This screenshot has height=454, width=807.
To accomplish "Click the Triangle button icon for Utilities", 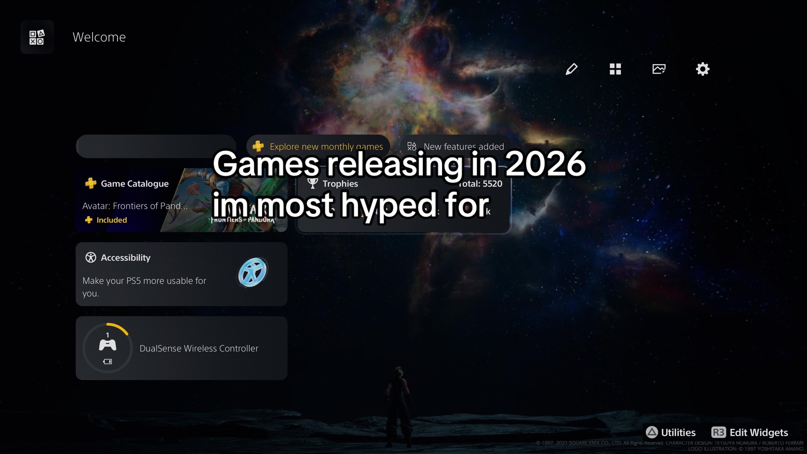I will [652, 432].
